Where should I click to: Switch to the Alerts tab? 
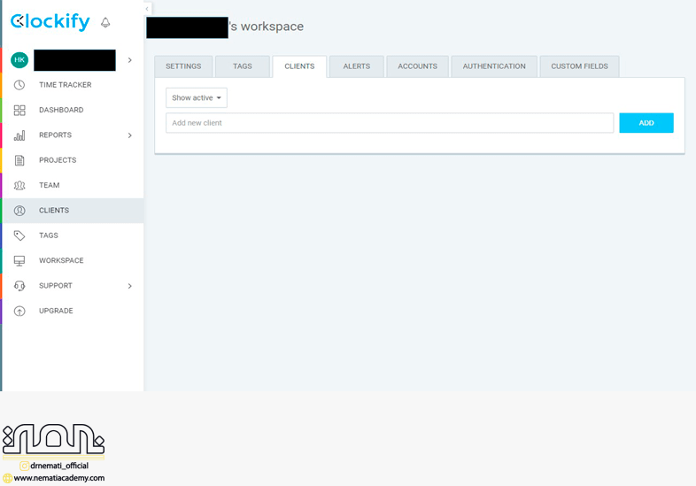[356, 66]
